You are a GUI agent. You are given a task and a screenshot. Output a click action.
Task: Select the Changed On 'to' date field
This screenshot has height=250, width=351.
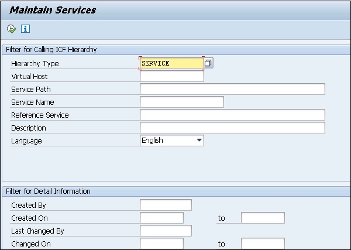(263, 244)
